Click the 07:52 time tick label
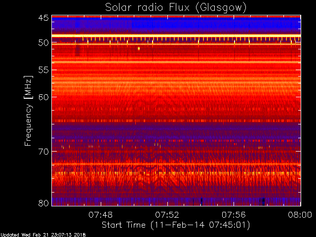The height and width of the screenshot is (237, 316). (x=167, y=215)
